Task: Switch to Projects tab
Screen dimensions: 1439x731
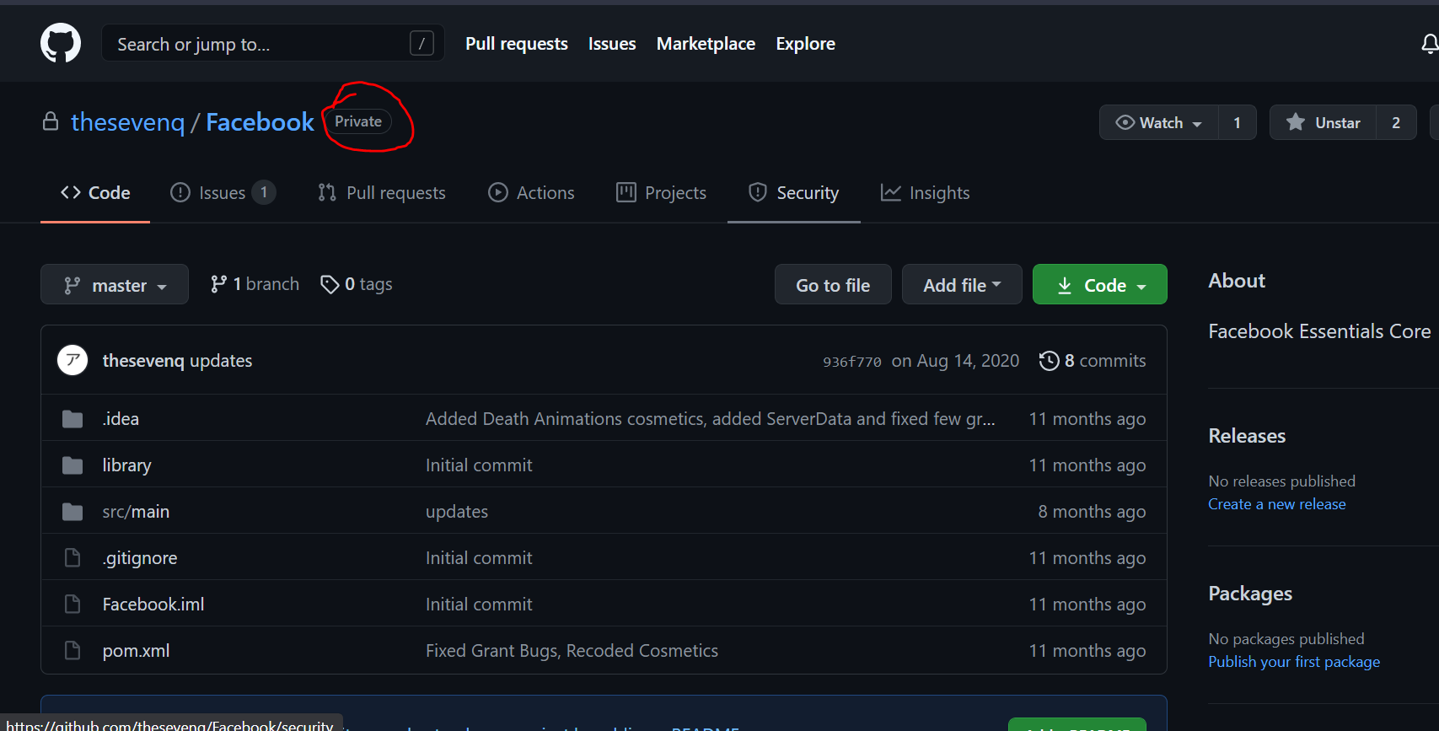Action: pyautogui.click(x=661, y=193)
